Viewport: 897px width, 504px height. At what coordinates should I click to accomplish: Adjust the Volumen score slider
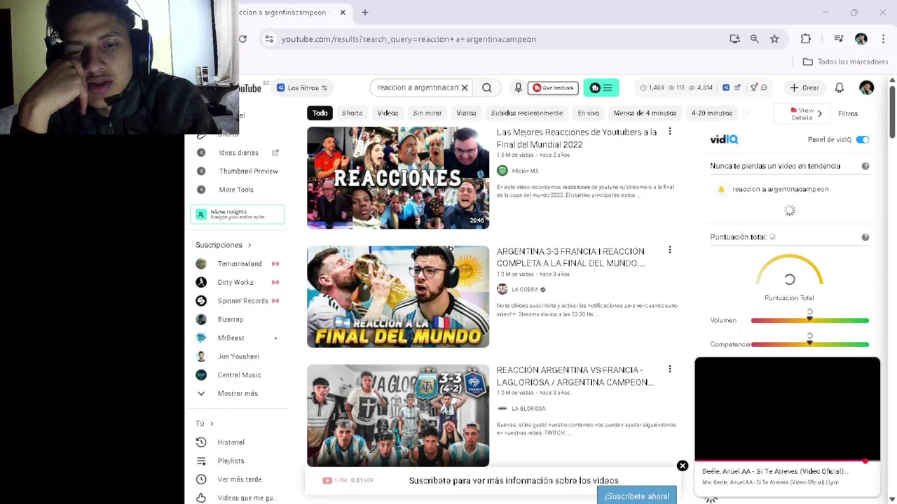pyautogui.click(x=810, y=320)
